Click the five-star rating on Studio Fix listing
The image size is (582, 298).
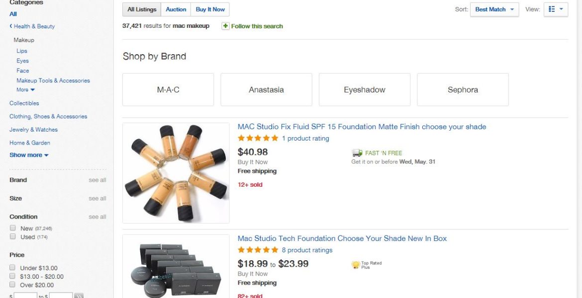tap(258, 139)
